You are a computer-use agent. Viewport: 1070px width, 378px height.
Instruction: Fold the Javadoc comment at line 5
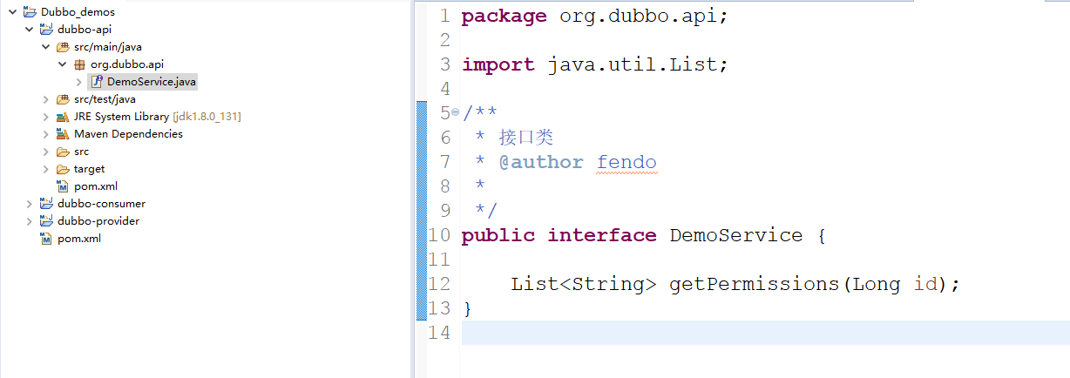[455, 113]
